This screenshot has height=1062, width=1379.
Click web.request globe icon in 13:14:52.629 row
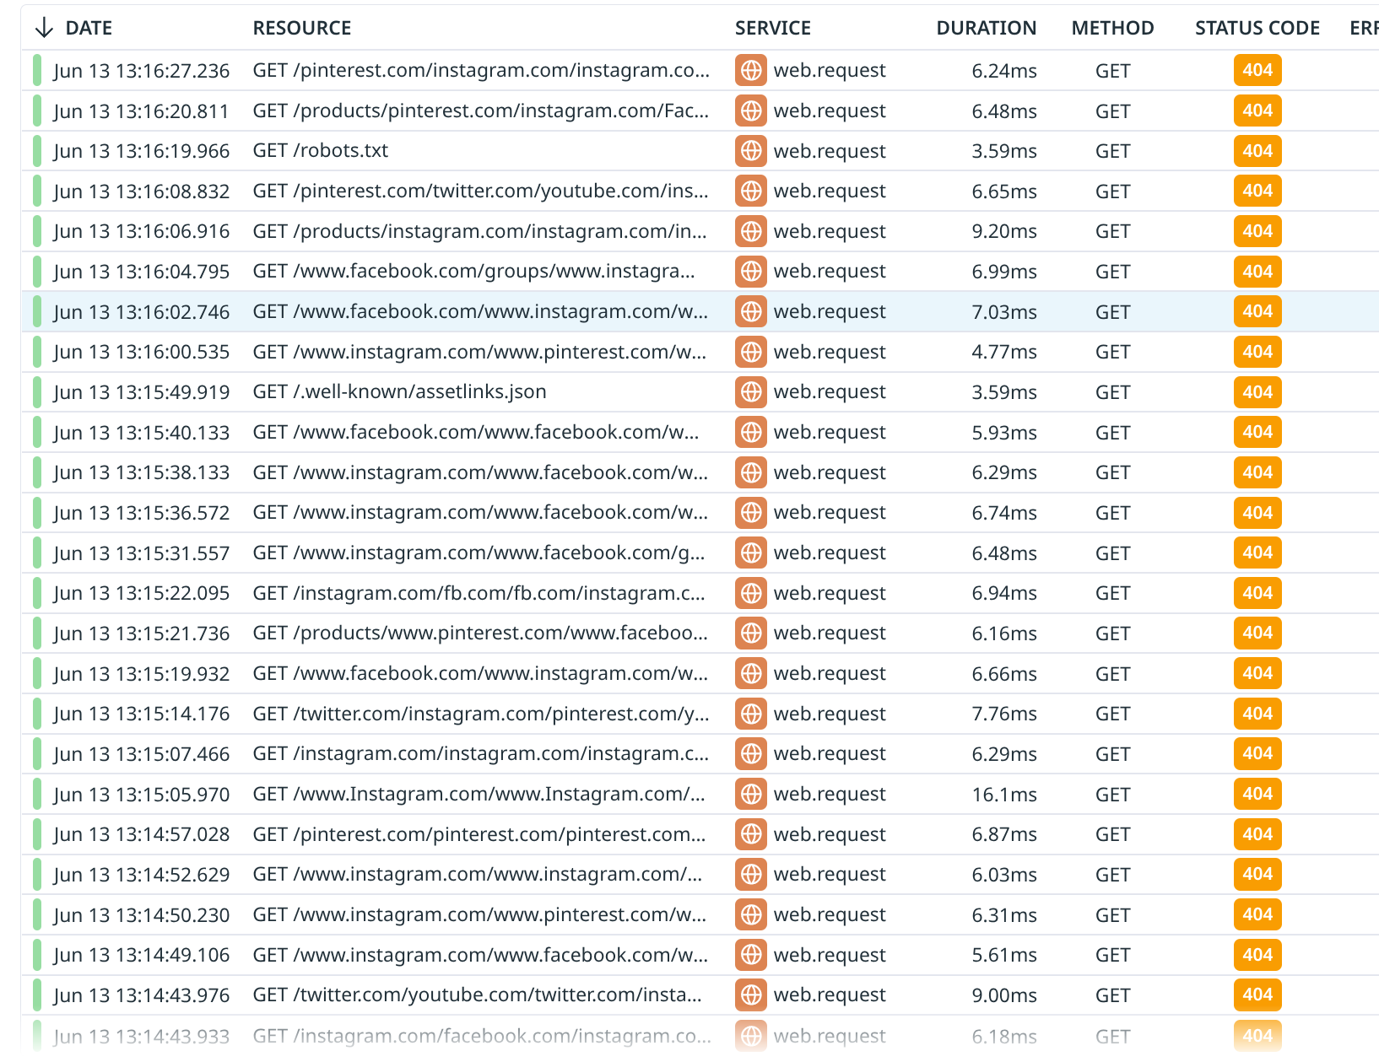point(751,874)
